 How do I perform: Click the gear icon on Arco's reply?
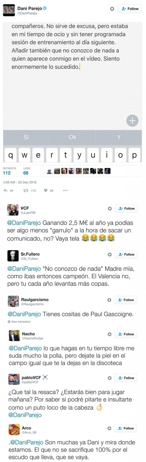point(109,428)
